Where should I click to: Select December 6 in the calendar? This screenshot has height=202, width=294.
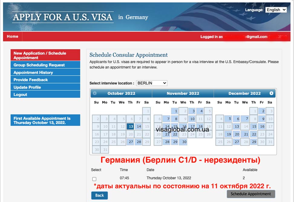pos(237,119)
